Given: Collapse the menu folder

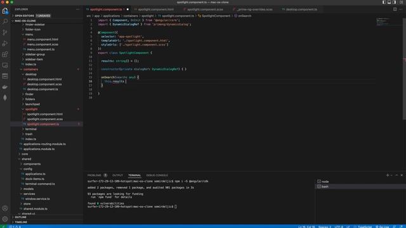Looking at the screenshot, I should [29, 34].
